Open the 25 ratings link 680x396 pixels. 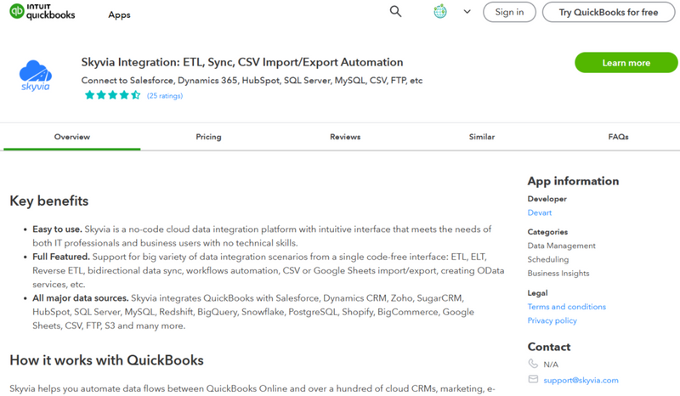coord(165,95)
